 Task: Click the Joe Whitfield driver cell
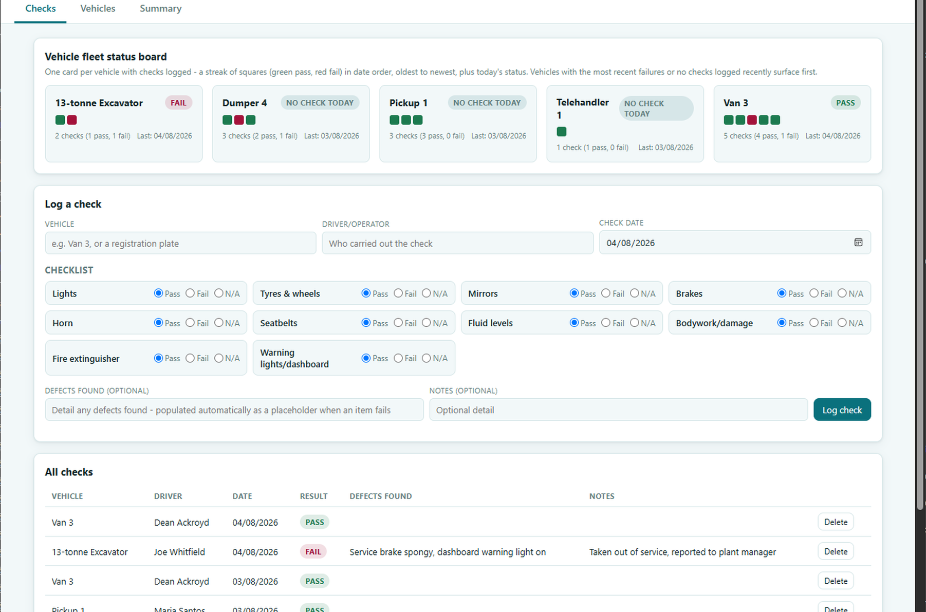179,552
